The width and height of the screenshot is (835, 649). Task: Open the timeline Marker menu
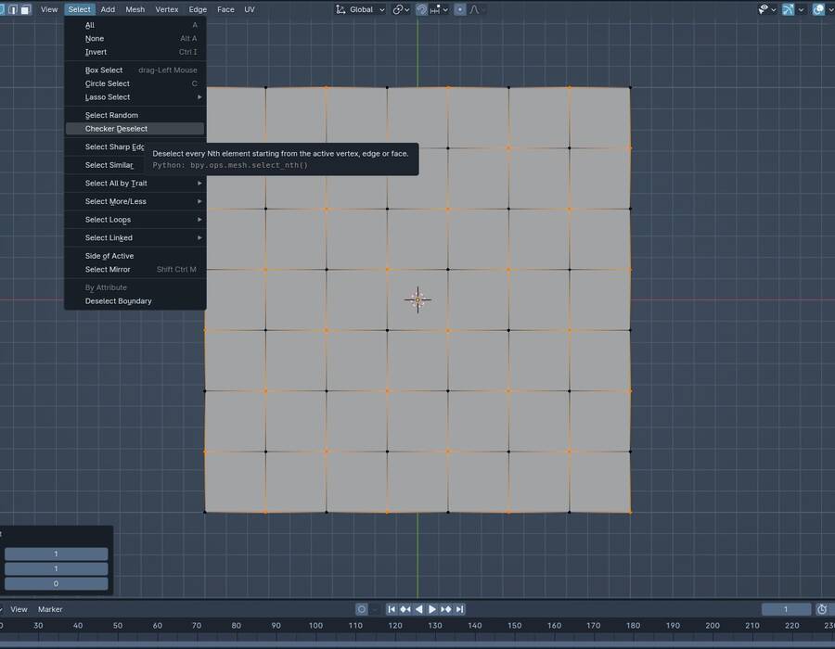(x=50, y=610)
